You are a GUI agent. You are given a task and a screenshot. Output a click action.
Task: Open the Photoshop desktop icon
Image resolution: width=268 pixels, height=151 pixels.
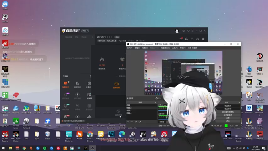[111, 134]
